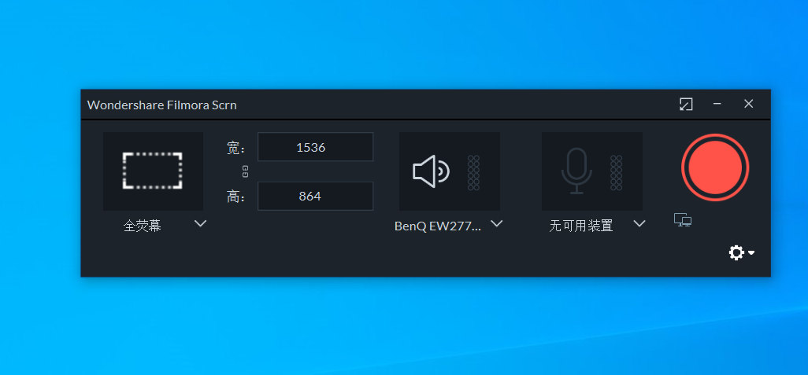Switch to compact mode window icon
This screenshot has width=808, height=375.
coord(686,105)
